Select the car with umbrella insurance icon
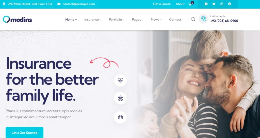260x138 pixels. point(120,98)
